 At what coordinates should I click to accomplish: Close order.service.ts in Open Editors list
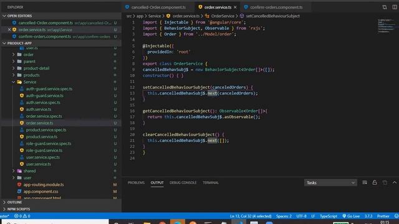point(9,30)
